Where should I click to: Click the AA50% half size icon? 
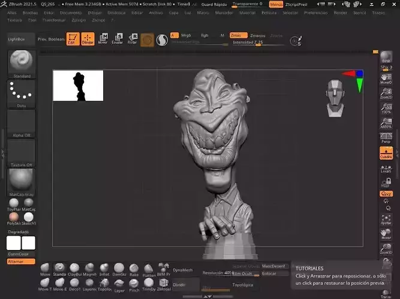[x=386, y=123]
